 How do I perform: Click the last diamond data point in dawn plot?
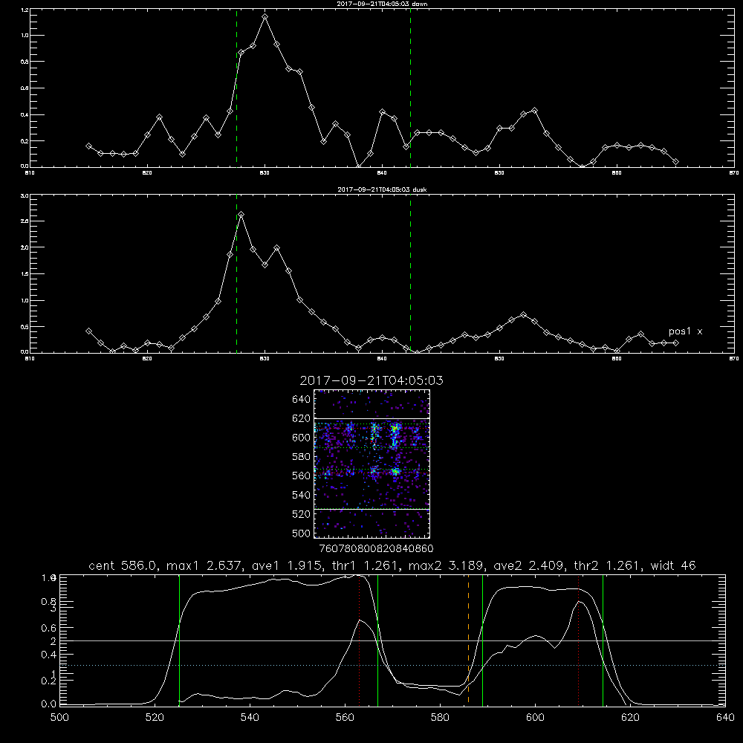point(675,161)
